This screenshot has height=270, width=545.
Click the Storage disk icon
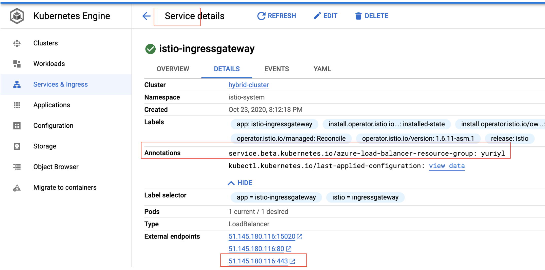(17, 146)
